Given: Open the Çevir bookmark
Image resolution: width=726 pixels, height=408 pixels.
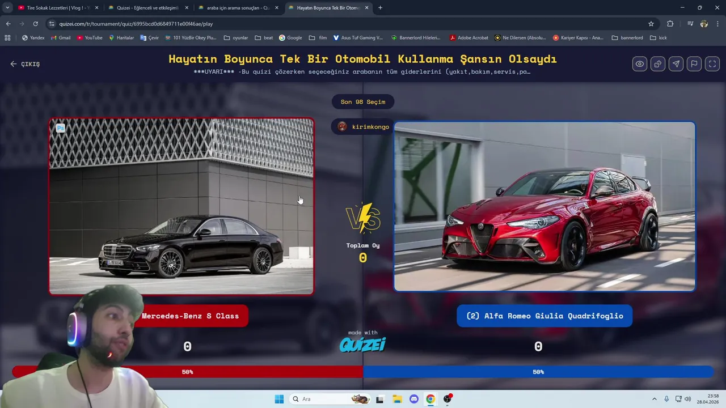Looking at the screenshot, I should click(x=150, y=37).
